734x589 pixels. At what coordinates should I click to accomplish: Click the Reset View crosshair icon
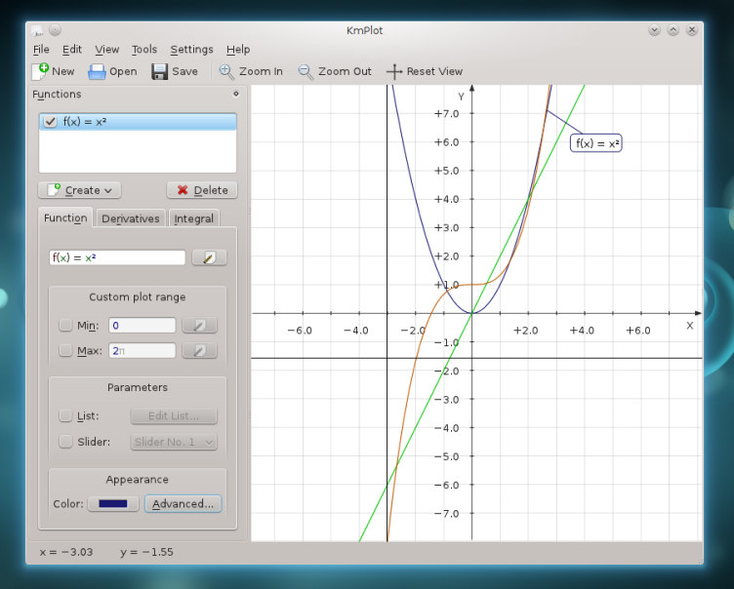click(394, 71)
